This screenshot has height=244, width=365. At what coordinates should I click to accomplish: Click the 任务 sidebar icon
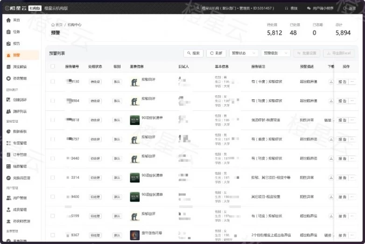(9, 32)
